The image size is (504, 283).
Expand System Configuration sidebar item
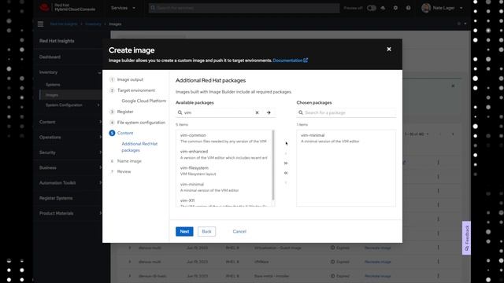click(x=71, y=105)
